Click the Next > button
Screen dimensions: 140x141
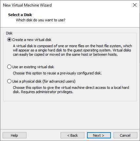point(99,135)
